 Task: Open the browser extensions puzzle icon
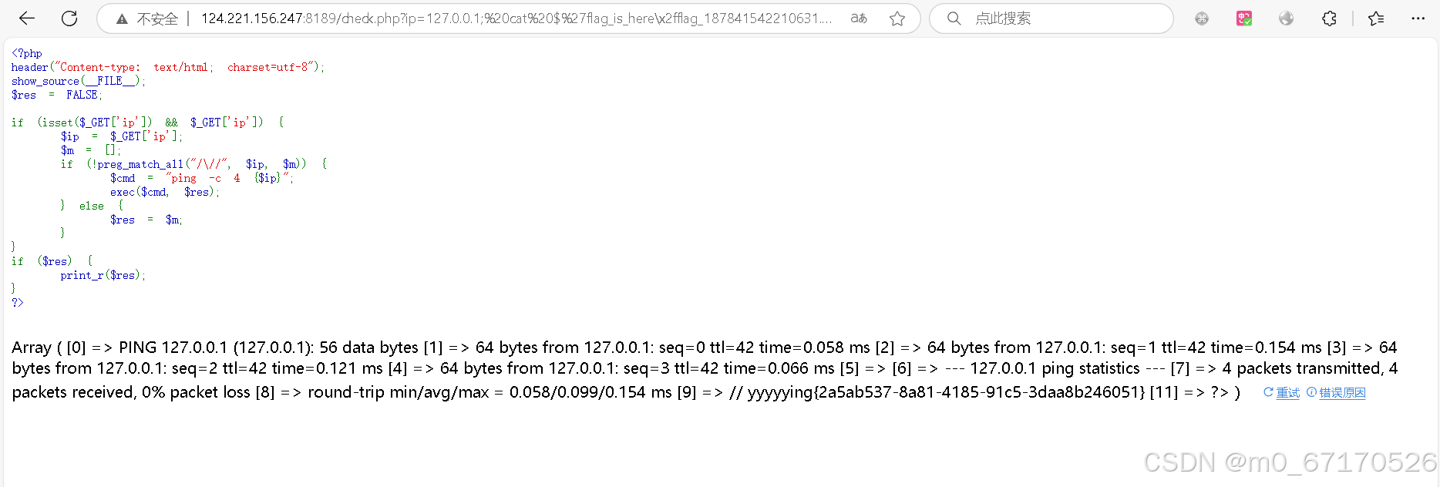(1329, 18)
